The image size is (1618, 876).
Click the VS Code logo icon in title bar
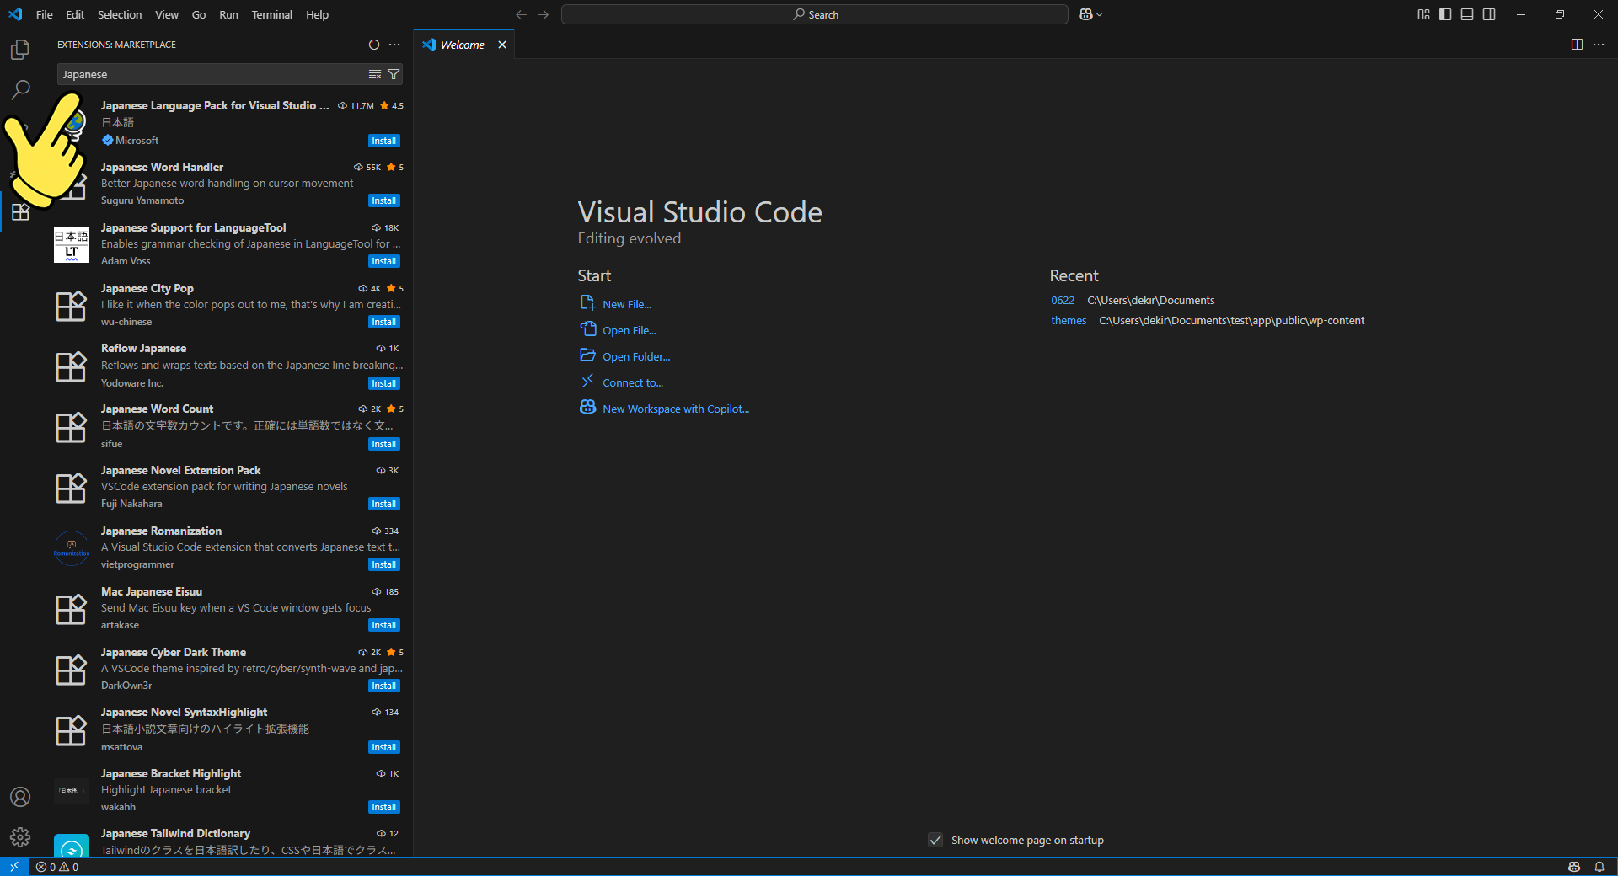pos(15,14)
